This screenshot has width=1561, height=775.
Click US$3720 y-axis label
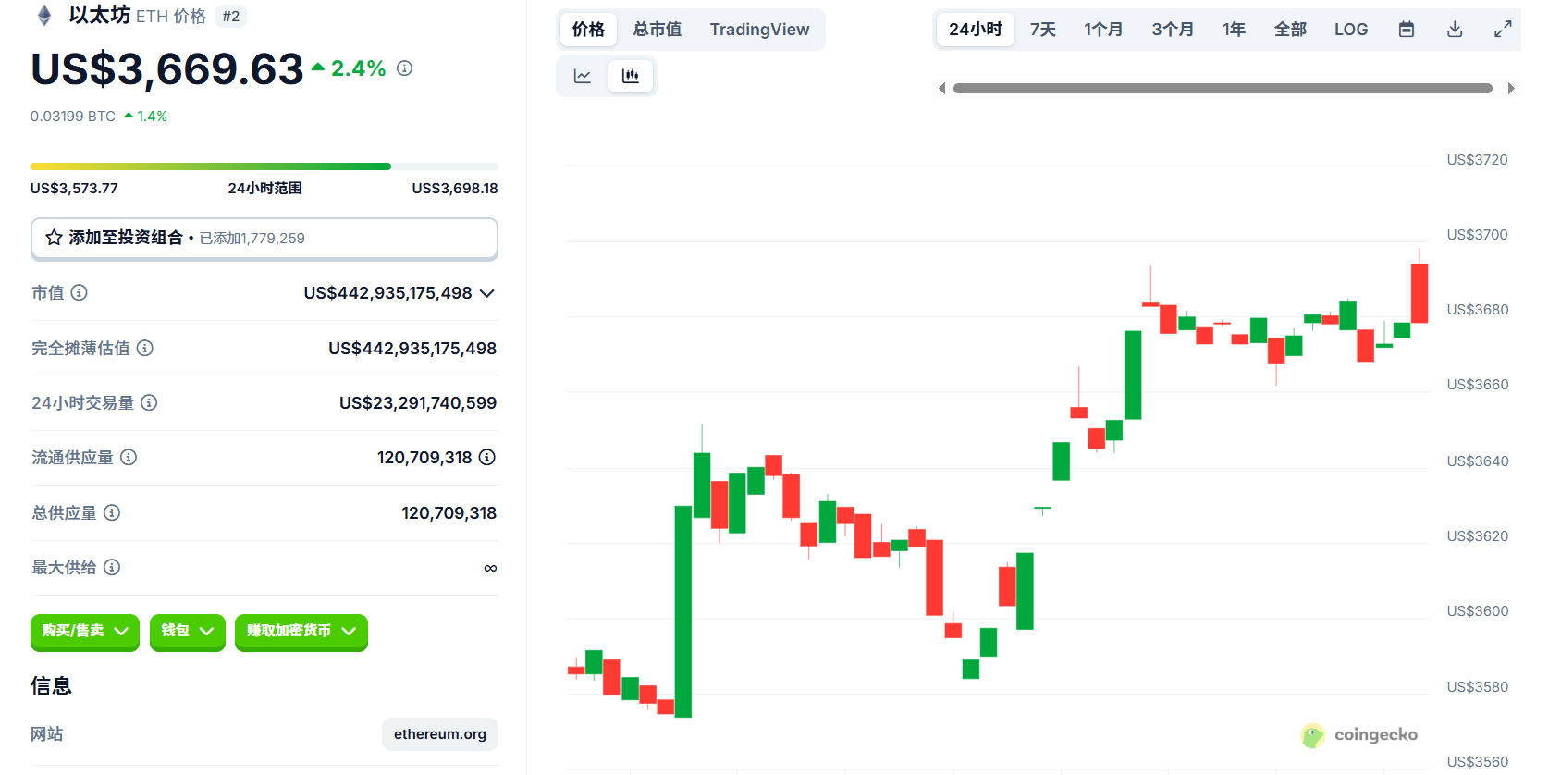[x=1477, y=160]
